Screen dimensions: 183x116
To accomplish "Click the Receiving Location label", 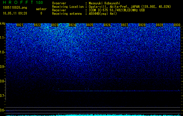I will click(x=68, y=7).
